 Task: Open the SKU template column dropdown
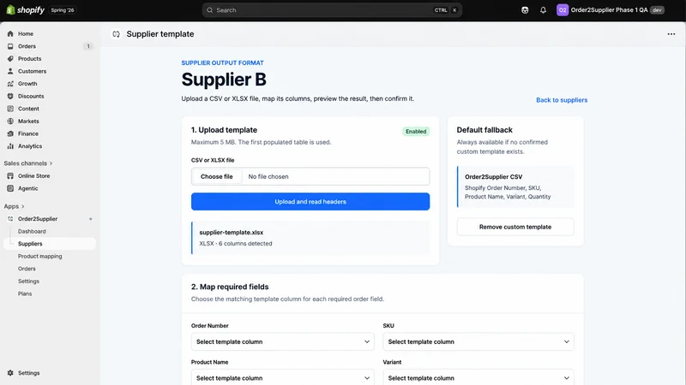[x=478, y=341]
